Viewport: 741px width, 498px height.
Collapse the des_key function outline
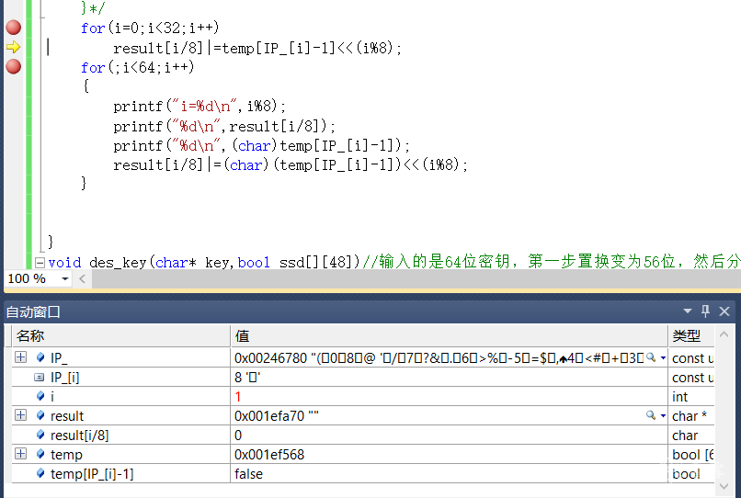[40, 262]
